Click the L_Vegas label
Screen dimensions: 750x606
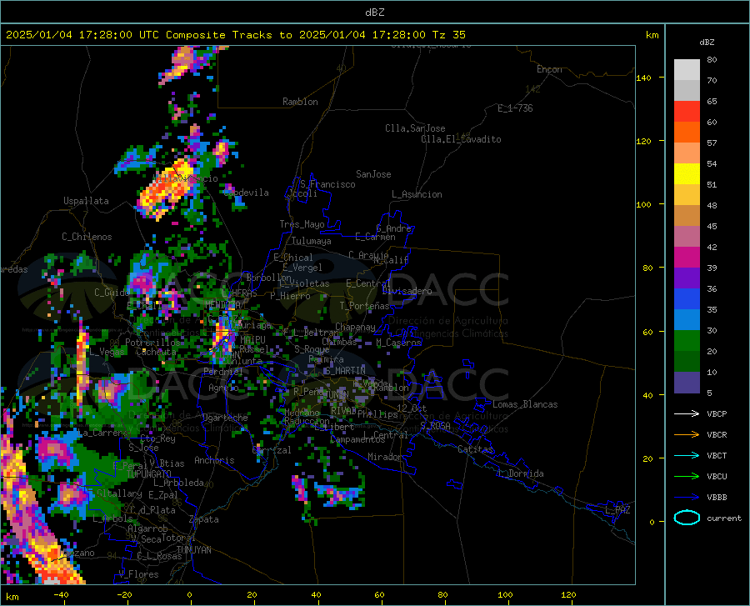point(107,352)
